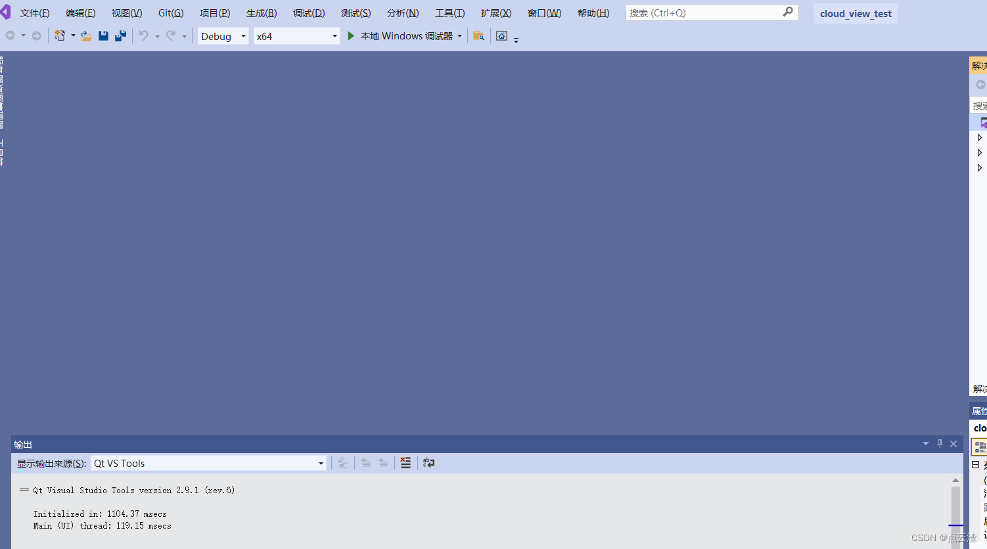Screen dimensions: 987x549
Task: Focus the Solution Explorer search field
Action: pyautogui.click(x=978, y=105)
